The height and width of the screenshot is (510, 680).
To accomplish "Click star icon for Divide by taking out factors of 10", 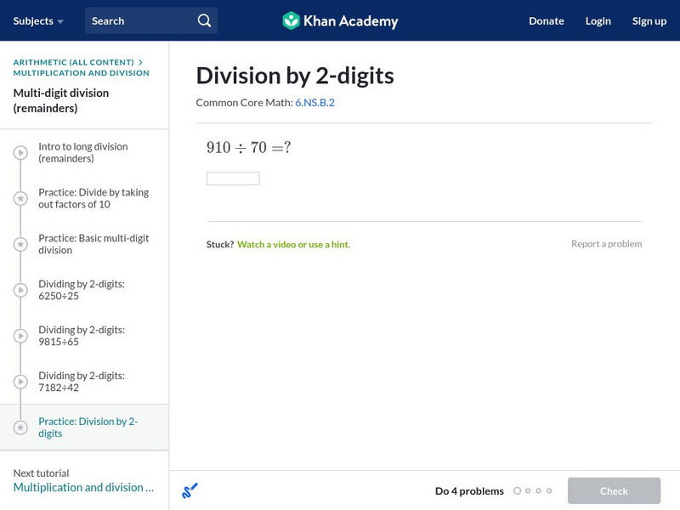I will [x=20, y=198].
